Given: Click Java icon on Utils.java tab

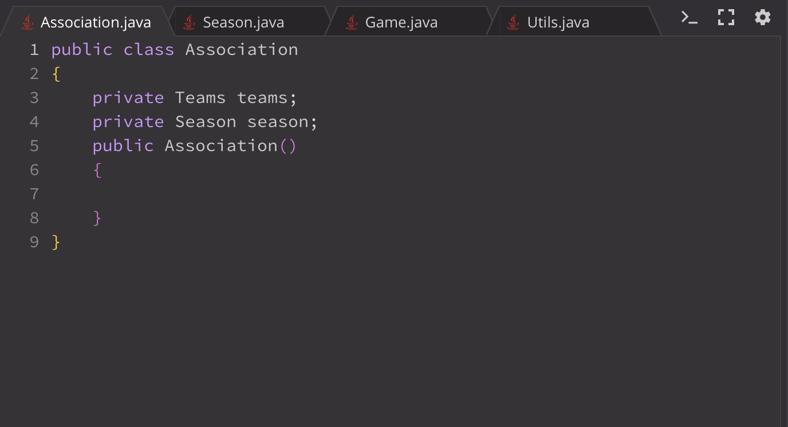Looking at the screenshot, I should (x=514, y=22).
